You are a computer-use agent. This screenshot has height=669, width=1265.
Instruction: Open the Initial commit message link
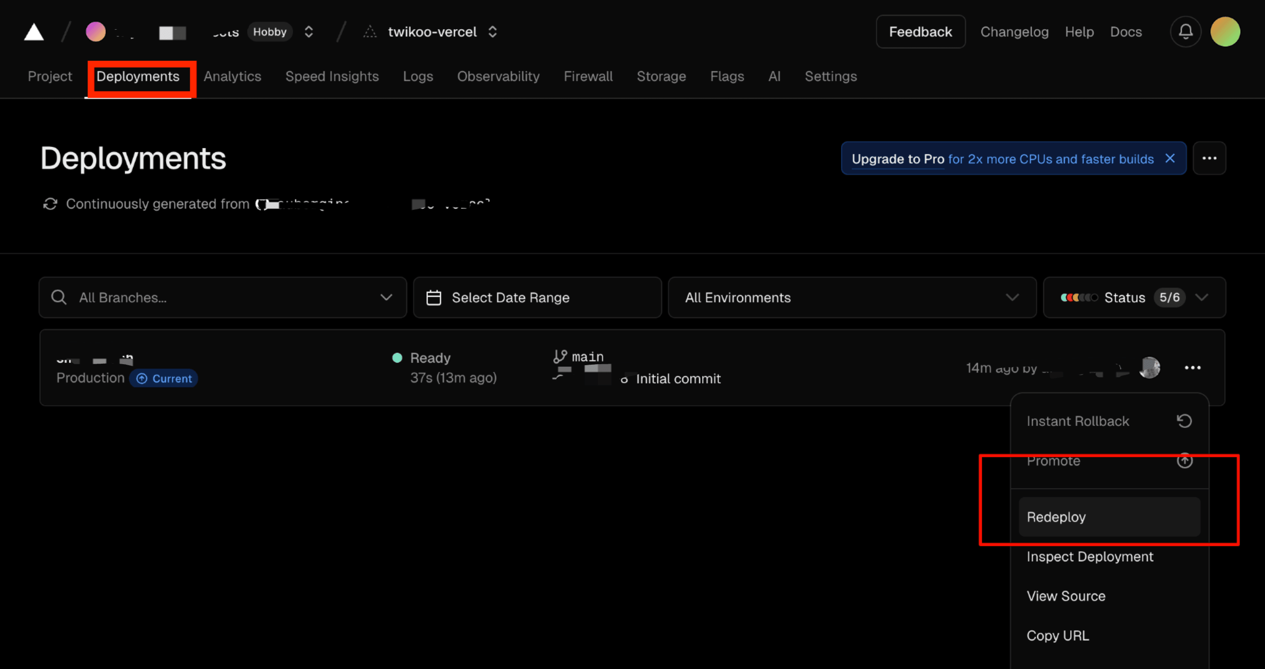[x=678, y=379]
